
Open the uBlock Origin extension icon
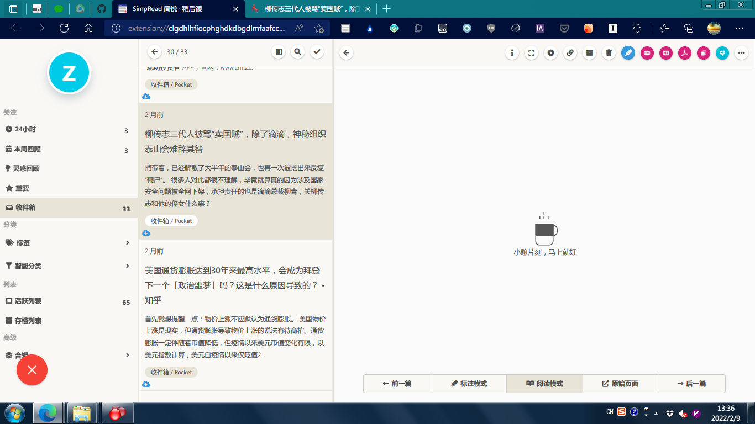tap(491, 28)
